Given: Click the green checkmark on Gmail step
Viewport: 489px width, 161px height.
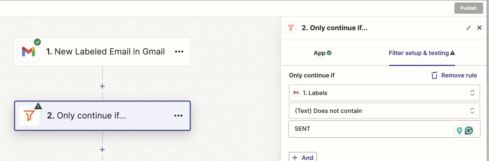Looking at the screenshot, I should 37,42.
